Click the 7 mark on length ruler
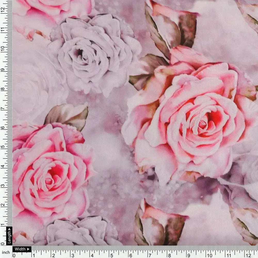The height and width of the screenshot is (258, 258). (x=3, y=108)
